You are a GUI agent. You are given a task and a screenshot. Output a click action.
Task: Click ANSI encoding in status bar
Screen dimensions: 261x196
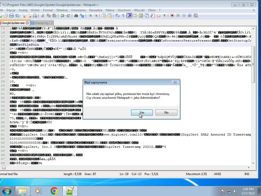217,174
